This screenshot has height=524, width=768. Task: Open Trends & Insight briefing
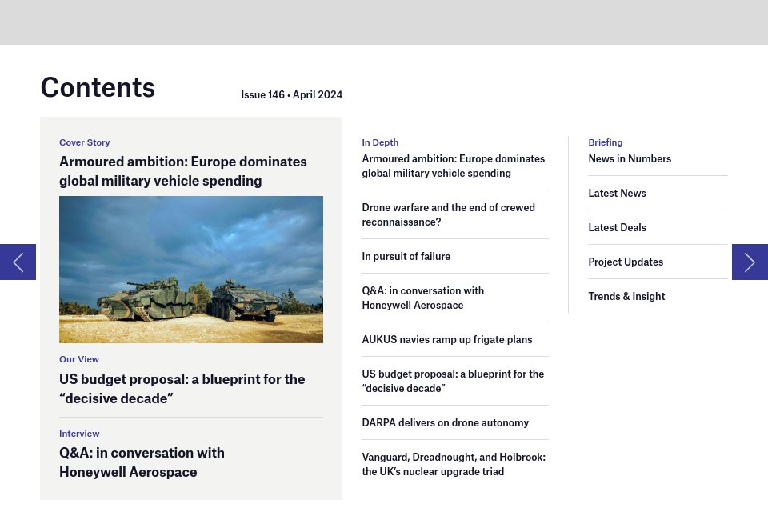click(626, 297)
